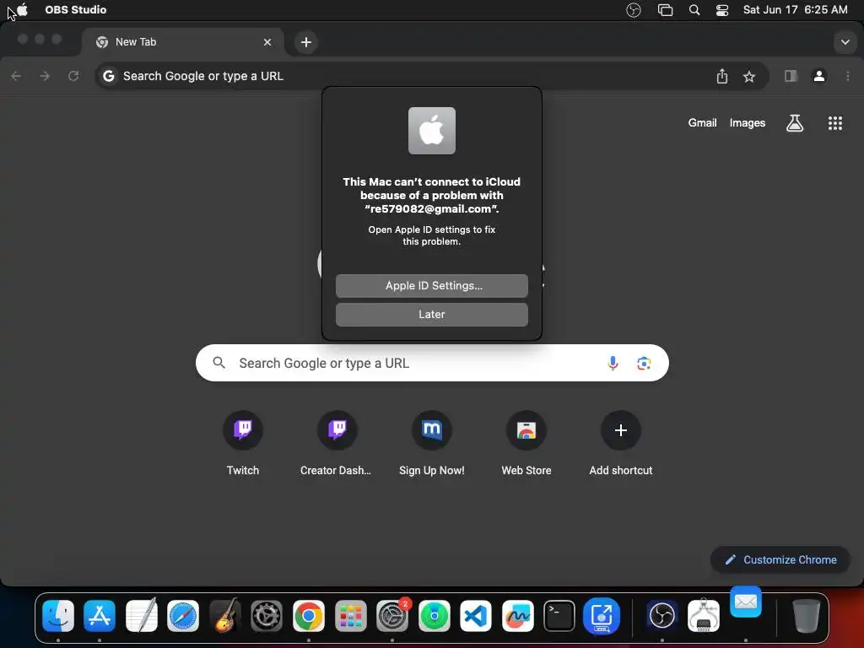Open Apple ID Settings from the dialog
Viewport: 864px width, 648px height.
431,285
